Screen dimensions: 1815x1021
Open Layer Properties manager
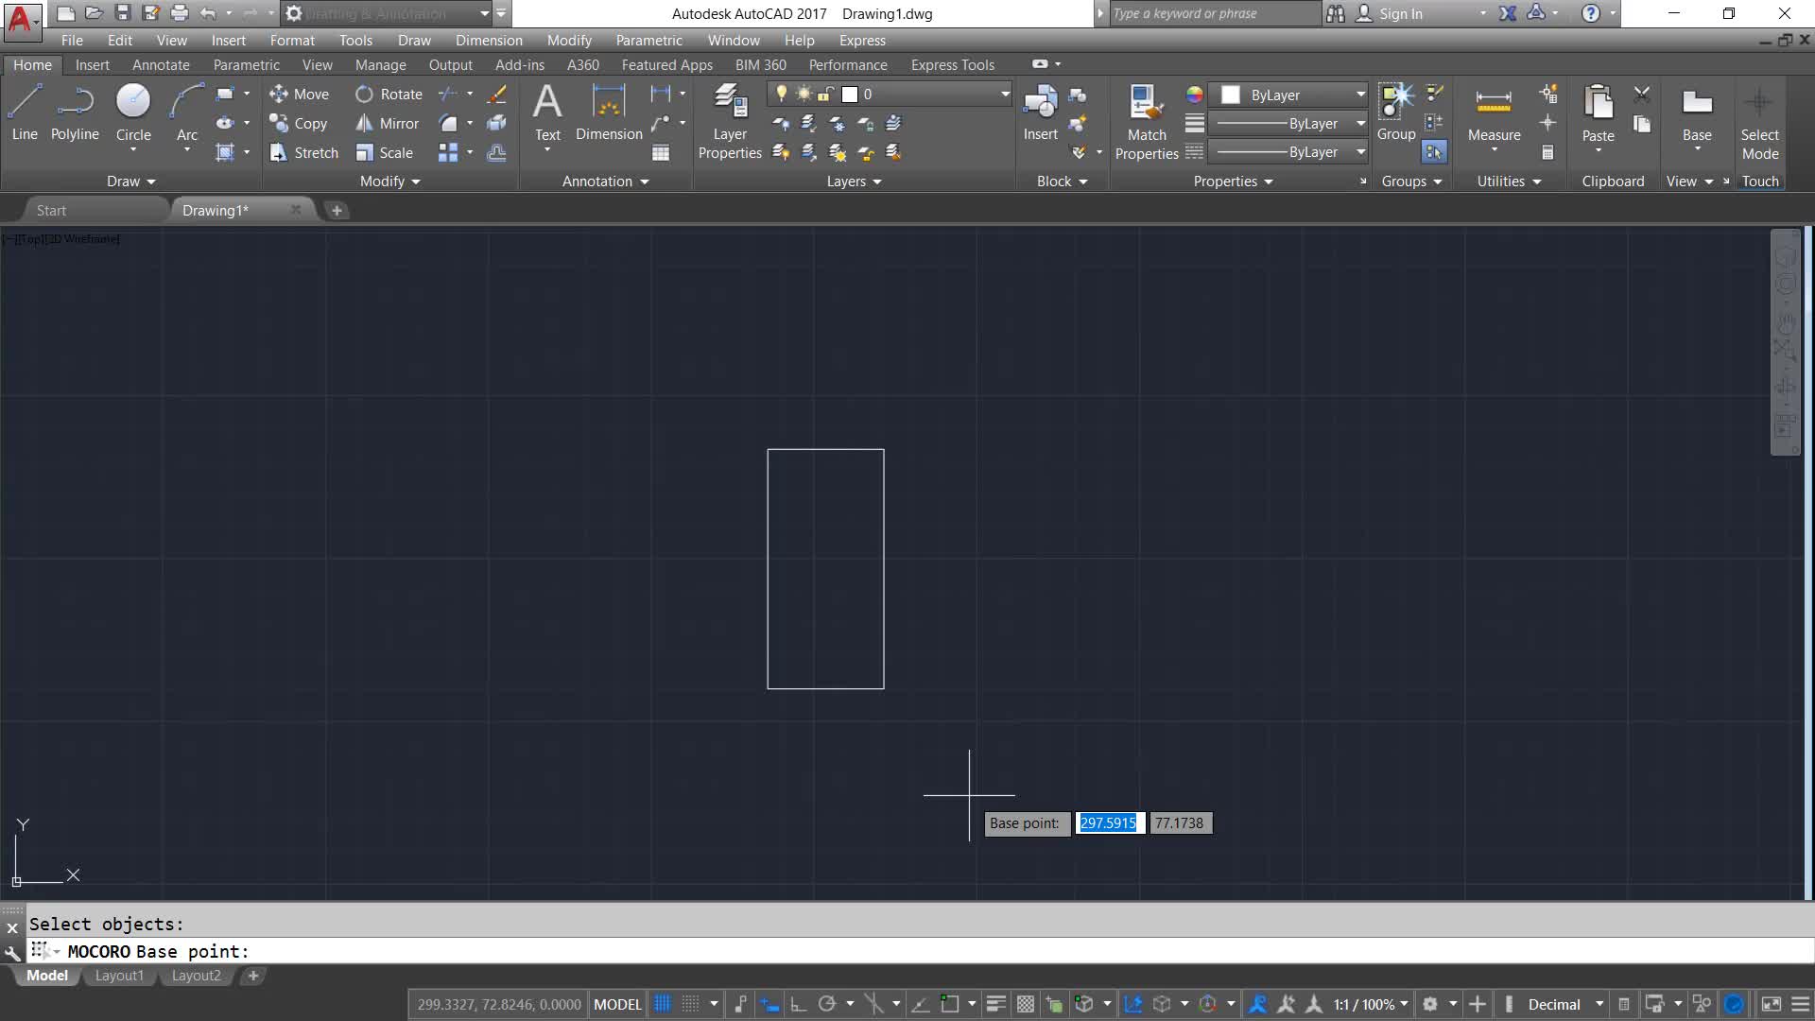[729, 121]
